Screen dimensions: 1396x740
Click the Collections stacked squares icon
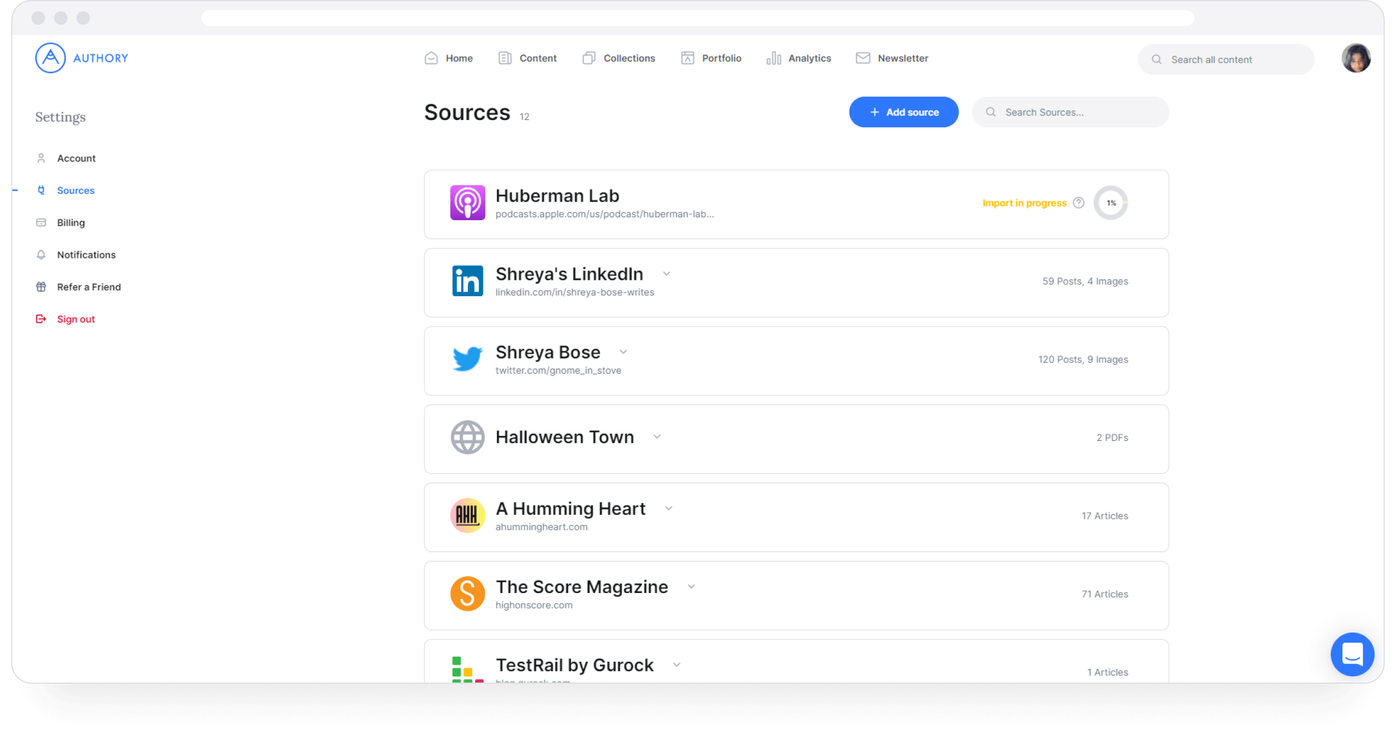pos(589,58)
